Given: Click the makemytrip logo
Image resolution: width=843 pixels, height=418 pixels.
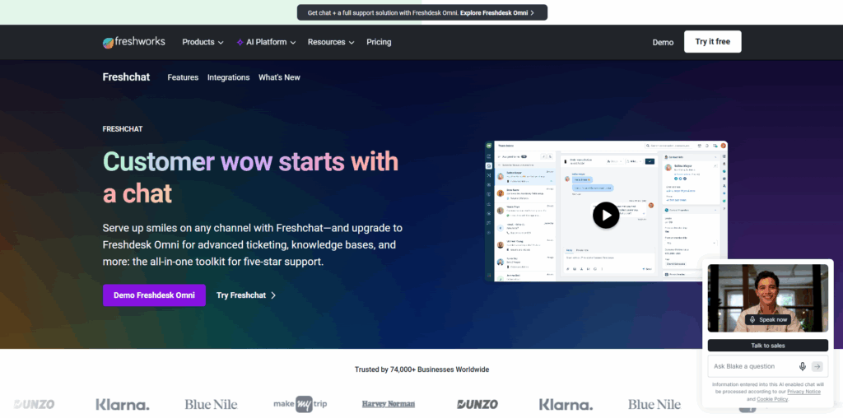Looking at the screenshot, I should point(300,404).
